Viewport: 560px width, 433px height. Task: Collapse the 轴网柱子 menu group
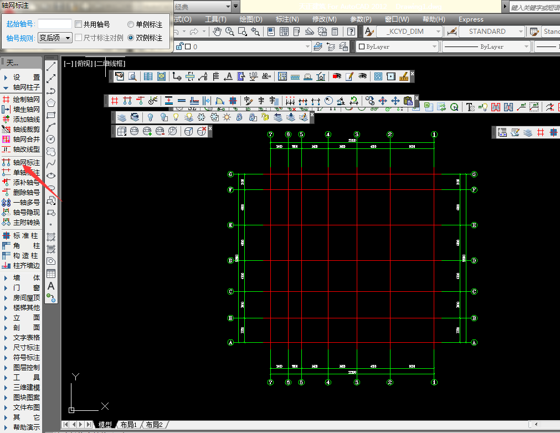(21, 87)
